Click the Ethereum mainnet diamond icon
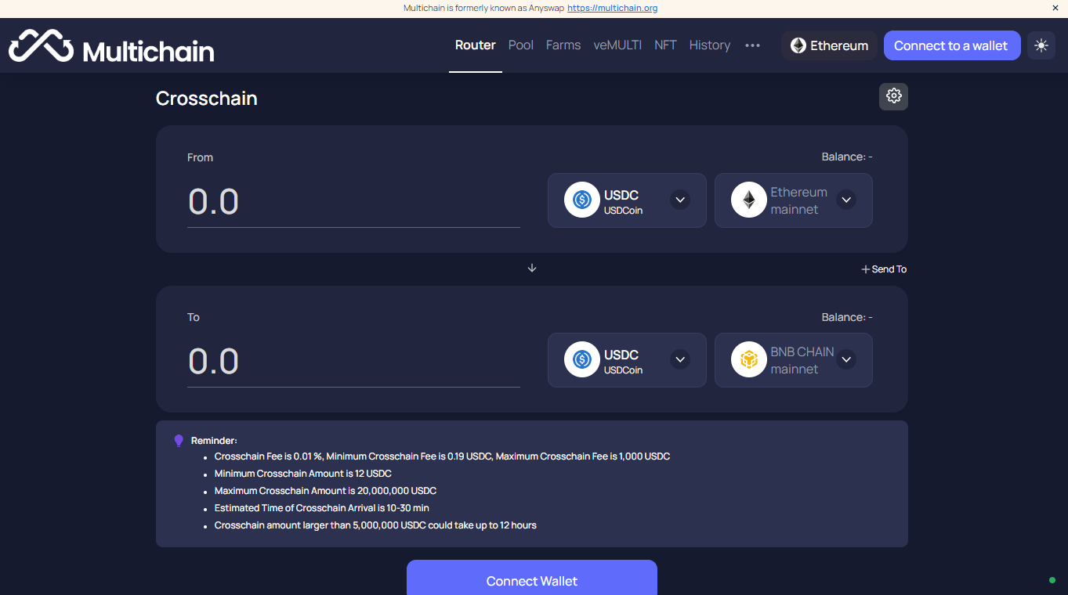This screenshot has height=595, width=1068. (748, 200)
